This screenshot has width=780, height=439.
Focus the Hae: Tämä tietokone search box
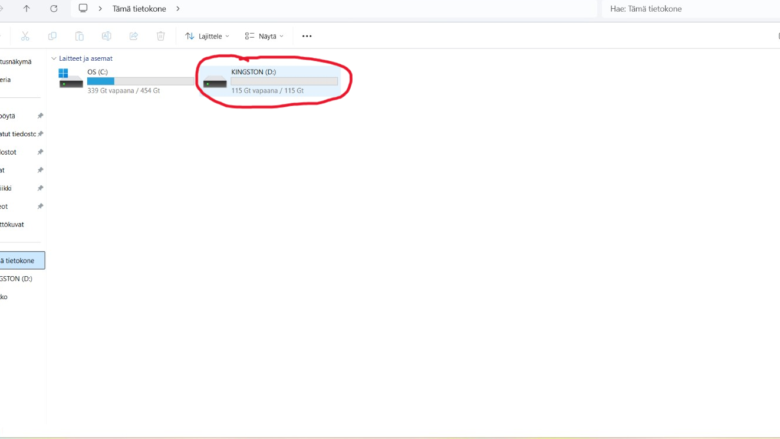point(690,9)
